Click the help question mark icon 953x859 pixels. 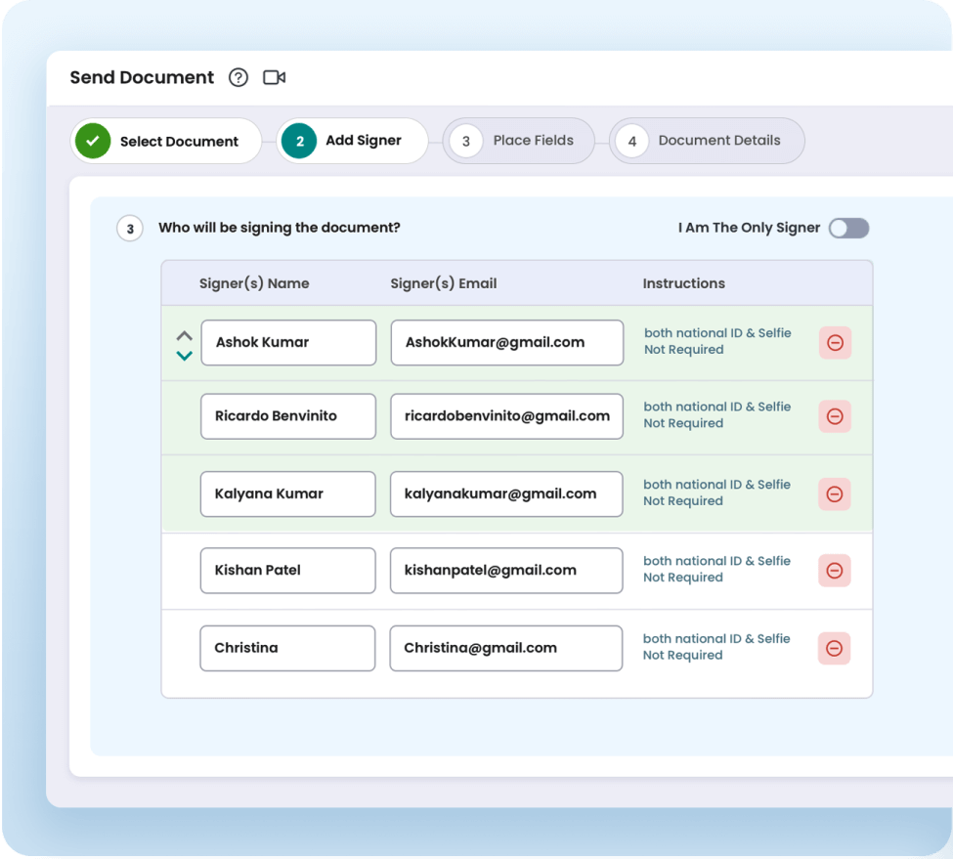pyautogui.click(x=238, y=78)
